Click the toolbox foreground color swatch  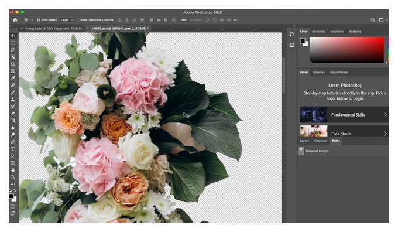pyautogui.click(x=12, y=196)
